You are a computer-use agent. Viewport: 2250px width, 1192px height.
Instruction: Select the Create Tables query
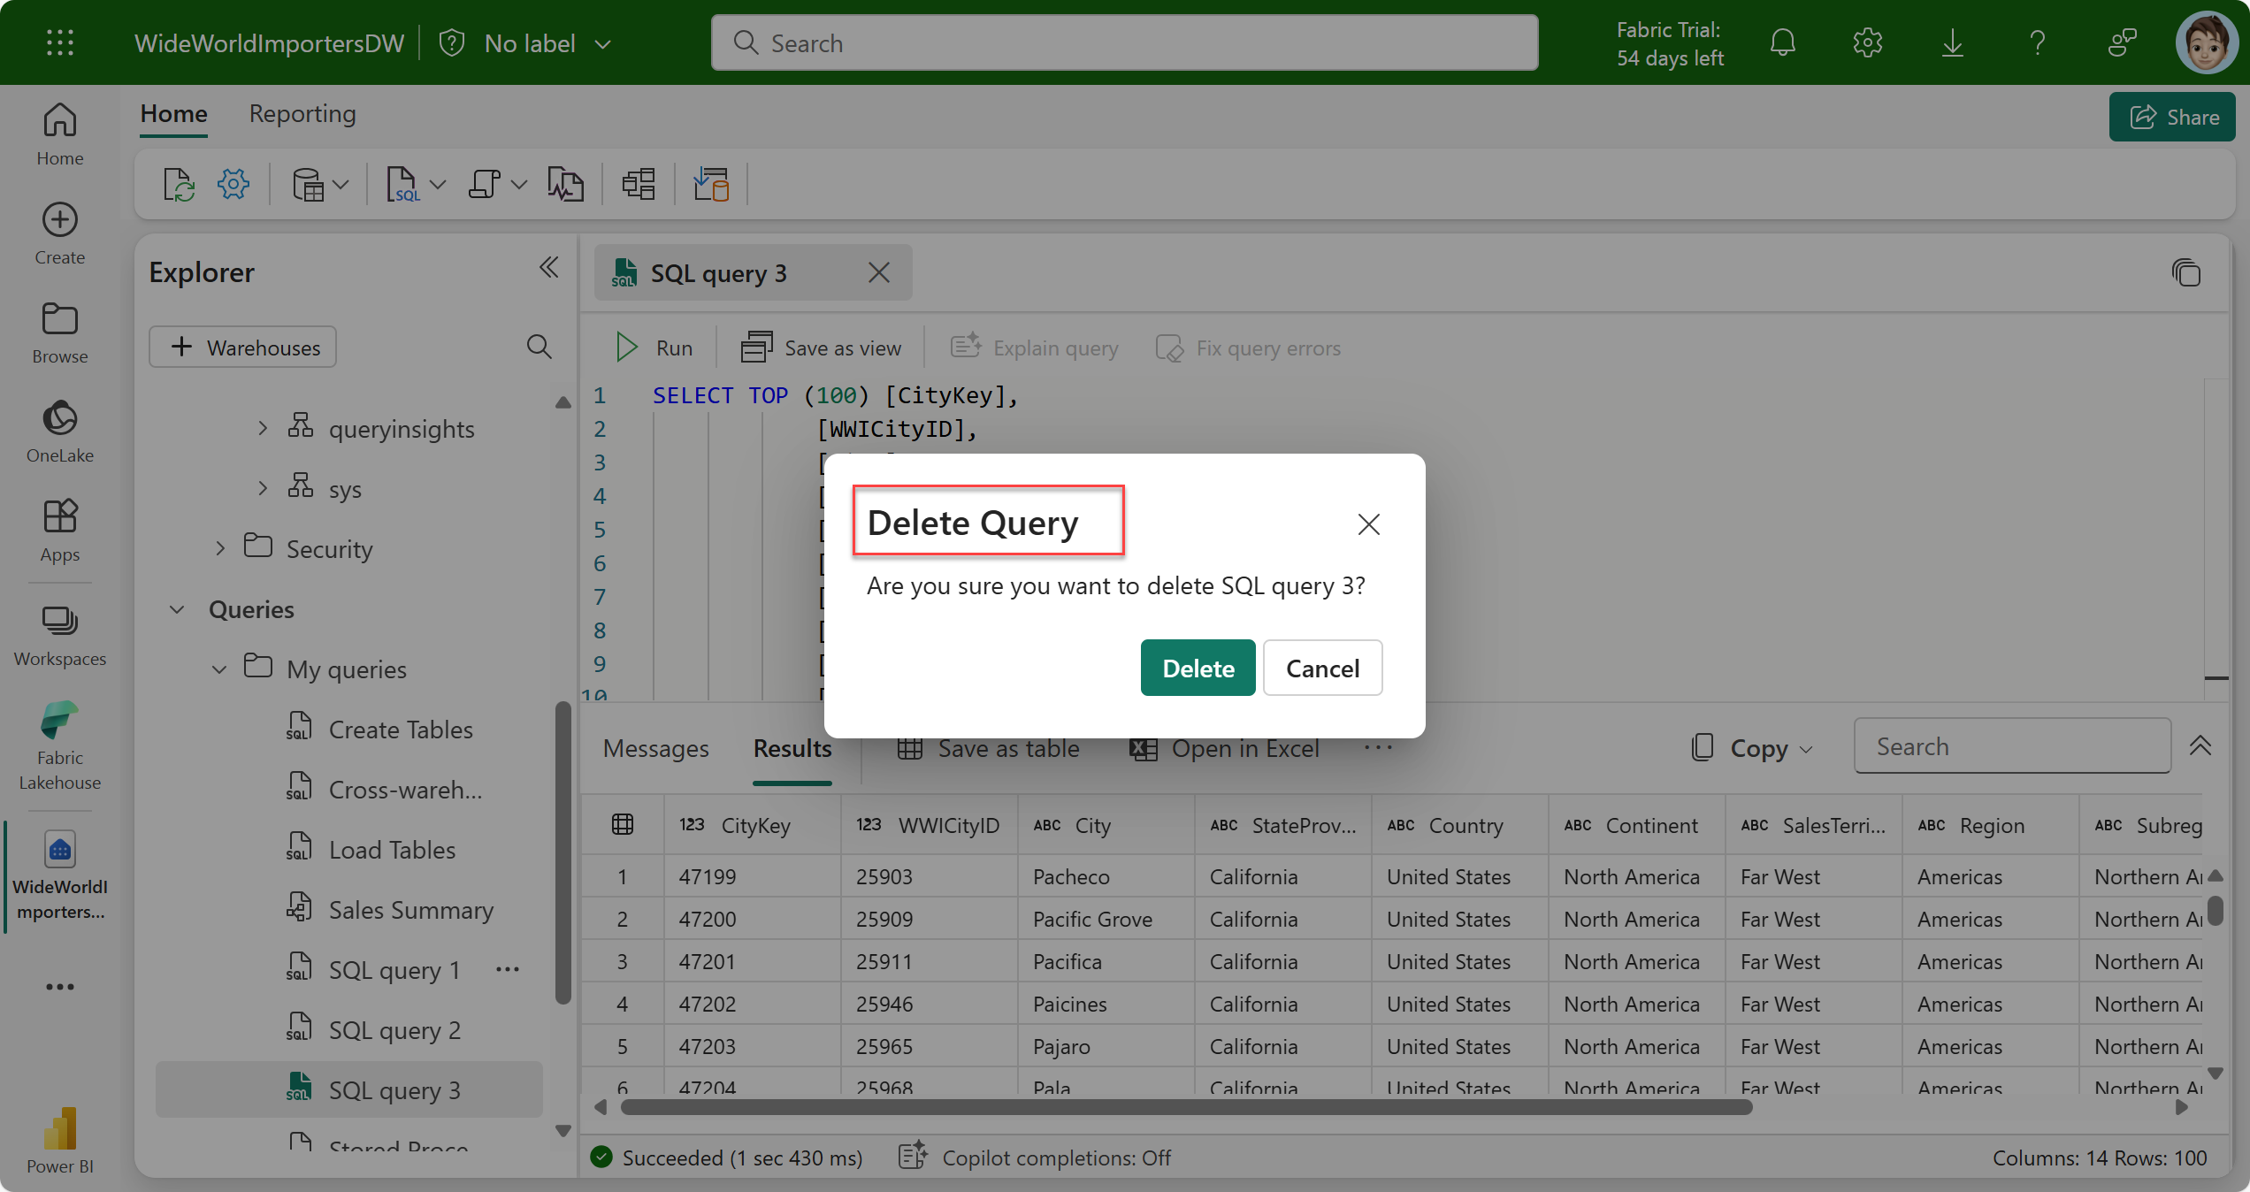click(380, 730)
